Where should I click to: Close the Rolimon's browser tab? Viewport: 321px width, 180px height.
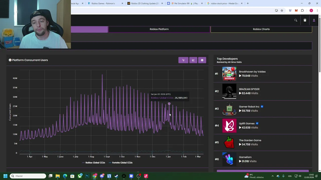122,3
